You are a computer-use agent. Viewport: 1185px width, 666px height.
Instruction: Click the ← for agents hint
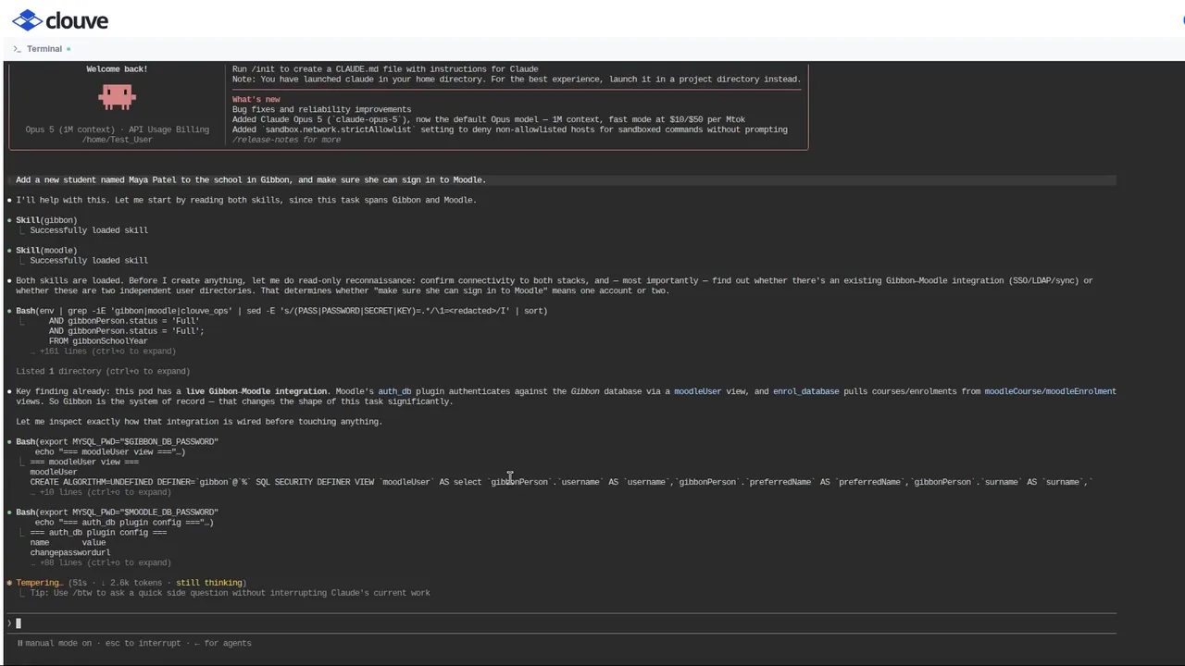pos(222,643)
